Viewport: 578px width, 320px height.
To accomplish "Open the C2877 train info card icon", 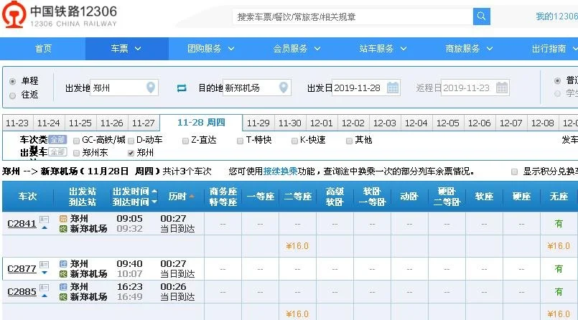I will (x=45, y=265).
